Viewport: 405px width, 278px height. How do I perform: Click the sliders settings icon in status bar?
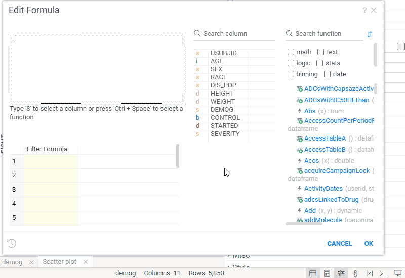341,273
